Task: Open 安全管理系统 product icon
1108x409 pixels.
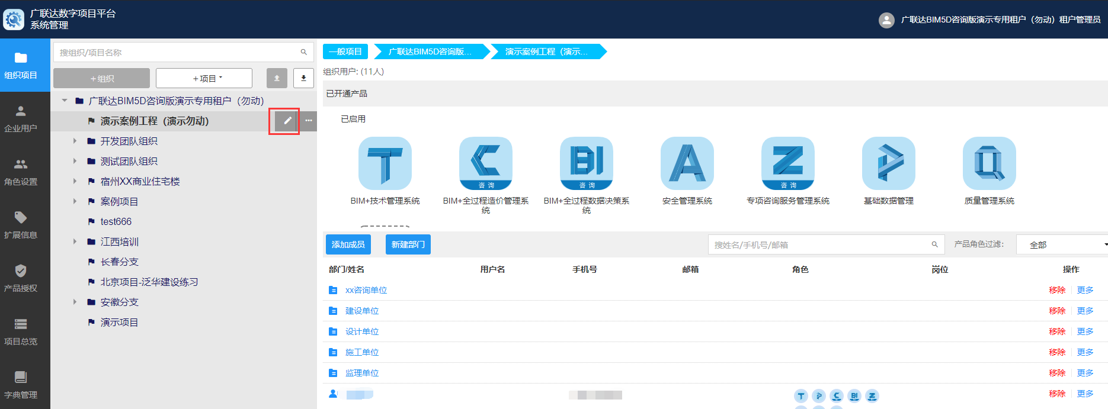Action: click(687, 163)
